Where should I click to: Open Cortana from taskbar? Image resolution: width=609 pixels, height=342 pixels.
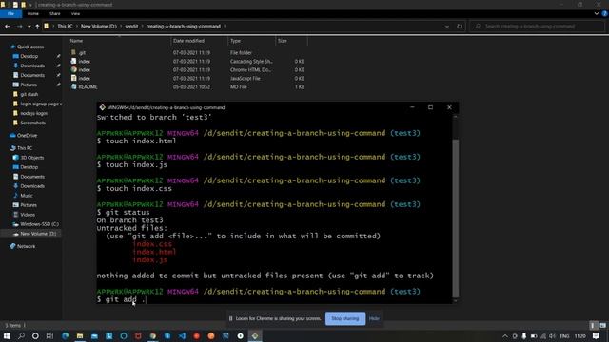pyautogui.click(x=35, y=335)
